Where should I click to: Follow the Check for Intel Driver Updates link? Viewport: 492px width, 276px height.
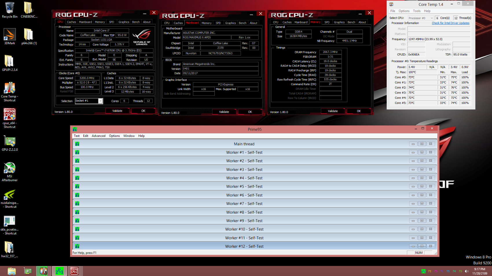click(x=450, y=23)
